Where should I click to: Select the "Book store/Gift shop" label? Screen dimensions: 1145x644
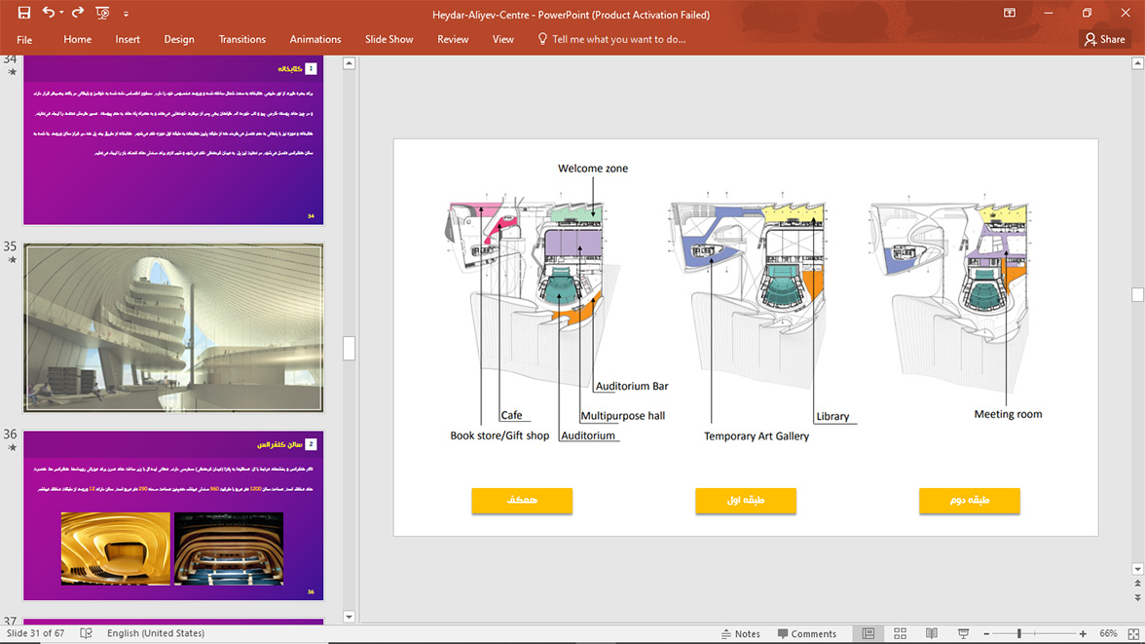(499, 436)
